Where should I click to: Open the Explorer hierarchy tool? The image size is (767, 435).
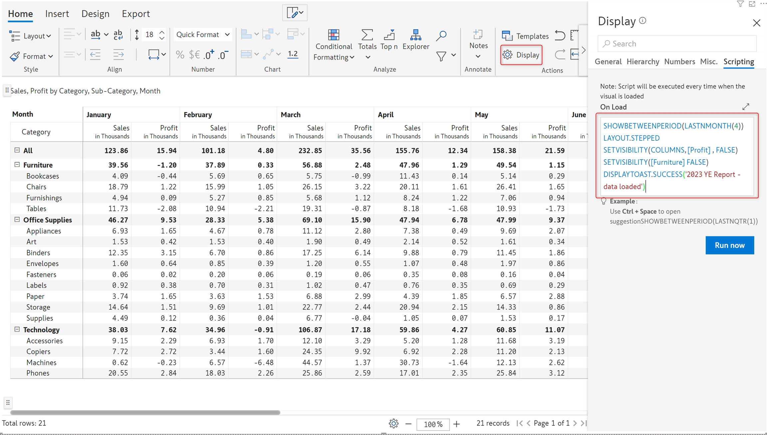415,35
